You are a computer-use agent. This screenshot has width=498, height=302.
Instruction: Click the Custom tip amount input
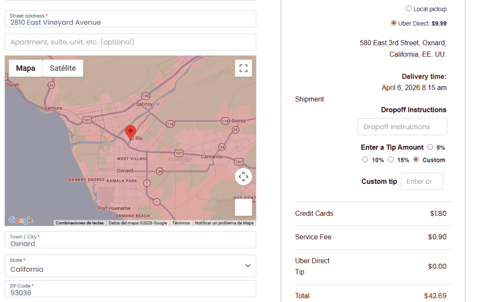point(422,181)
